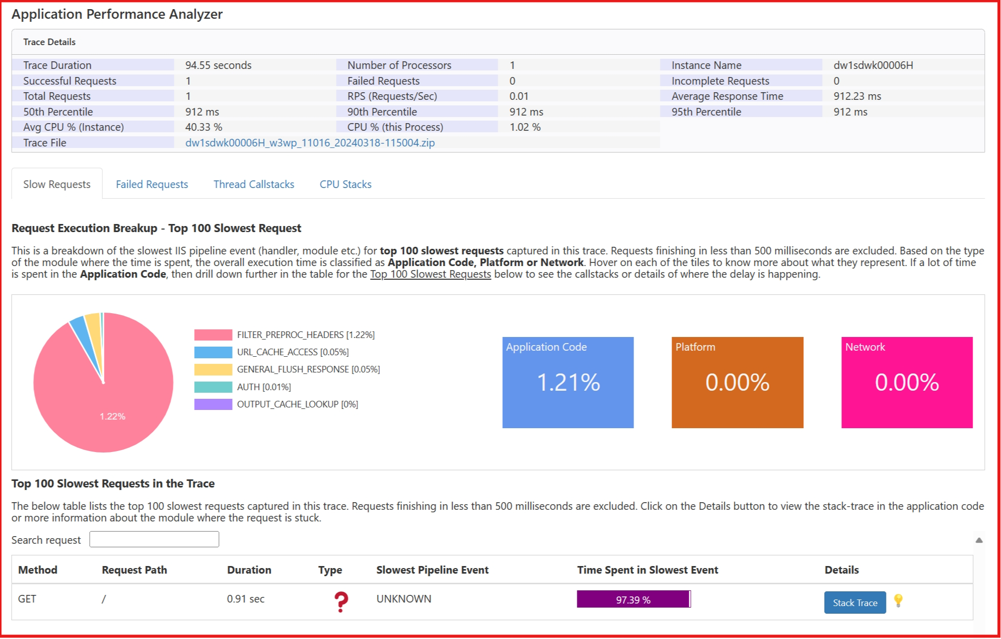Click the scroll up arrow near table
Screen dimensions: 1001x639
coord(979,540)
